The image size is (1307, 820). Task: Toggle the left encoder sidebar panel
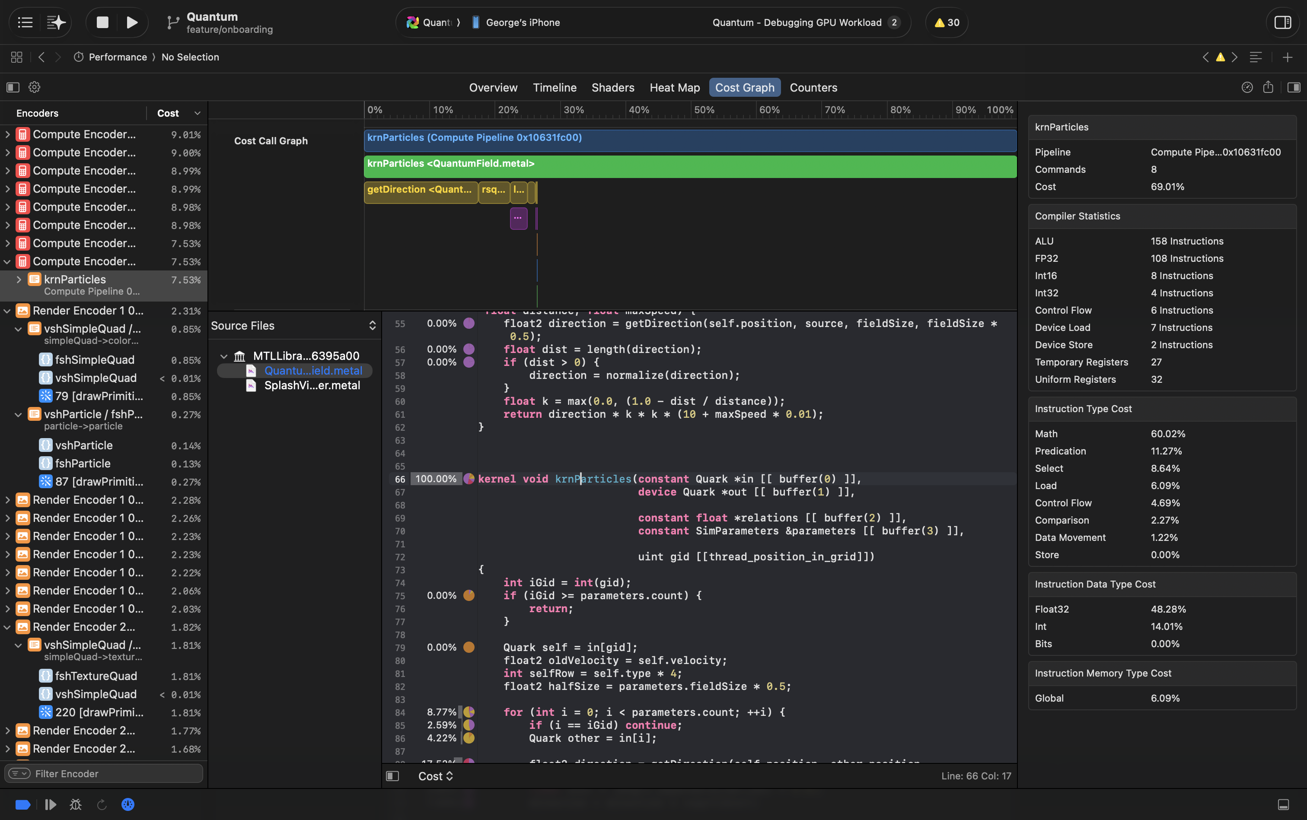[13, 87]
